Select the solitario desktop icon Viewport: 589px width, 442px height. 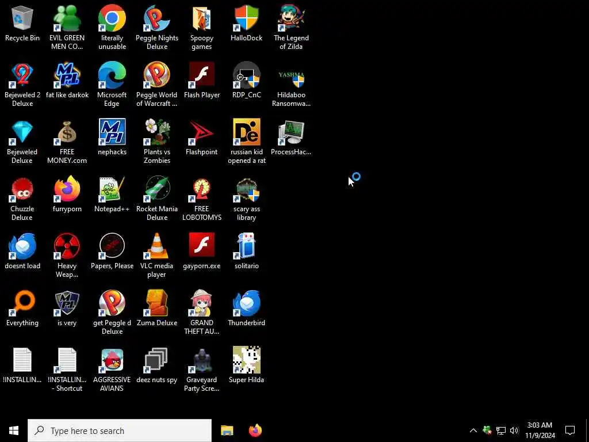[x=246, y=246]
